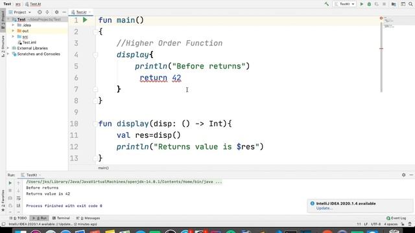
Task: Open the TestKt run configuration dropdown
Action: 344,4
